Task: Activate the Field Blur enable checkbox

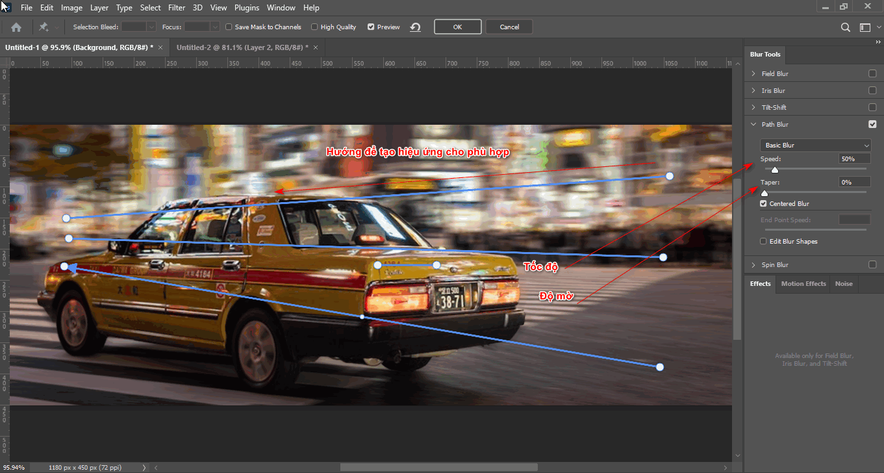Action: pos(872,73)
